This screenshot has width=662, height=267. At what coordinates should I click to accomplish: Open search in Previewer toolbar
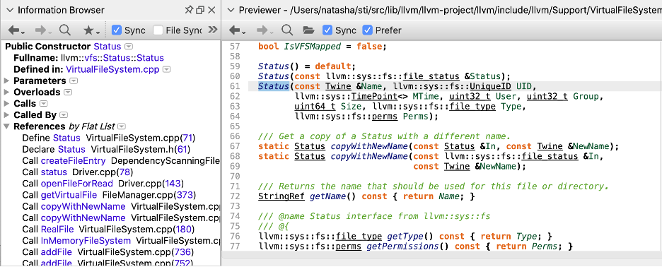click(x=287, y=30)
